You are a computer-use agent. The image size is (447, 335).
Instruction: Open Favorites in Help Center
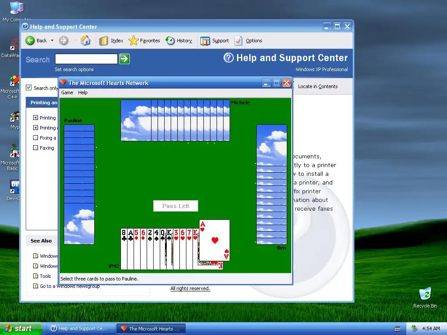point(144,41)
